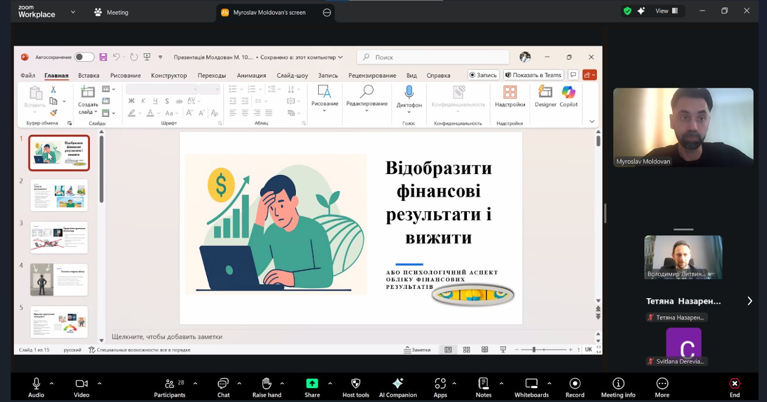Toggle Zoom microphone audio
Screen dimensions: 767x402
pyautogui.click(x=36, y=383)
